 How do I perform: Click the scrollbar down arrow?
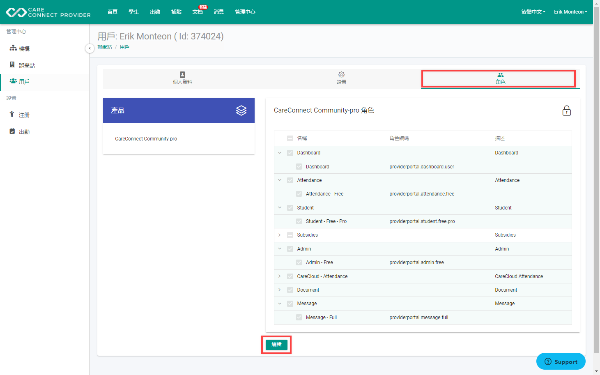(596, 371)
